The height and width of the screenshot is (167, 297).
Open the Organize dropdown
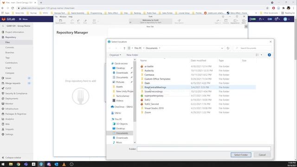115,55
